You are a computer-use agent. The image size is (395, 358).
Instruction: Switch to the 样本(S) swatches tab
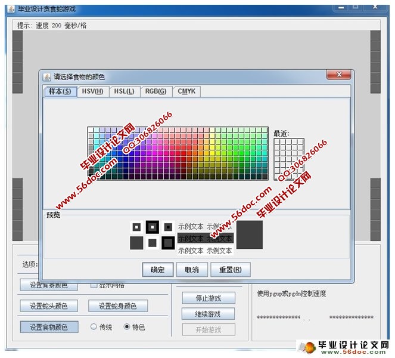pyautogui.click(x=60, y=91)
